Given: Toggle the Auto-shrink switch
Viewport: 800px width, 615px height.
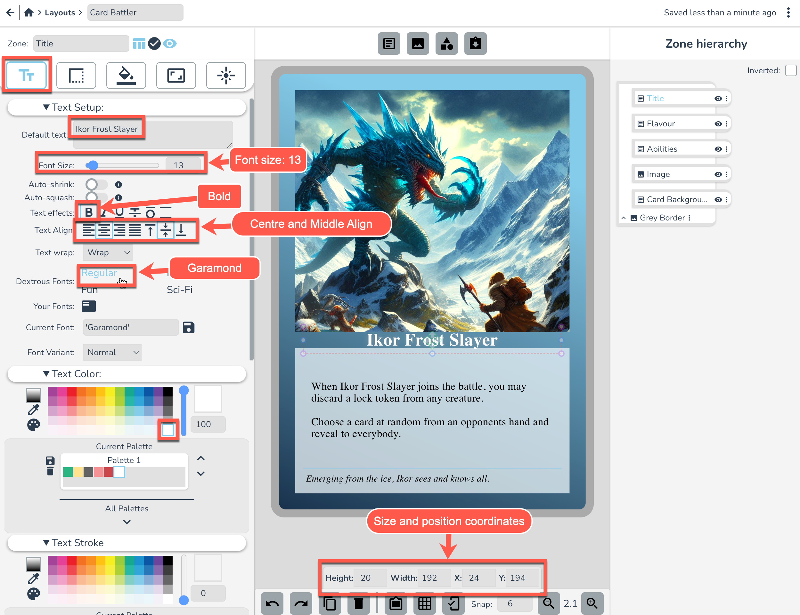Looking at the screenshot, I should pyautogui.click(x=96, y=184).
